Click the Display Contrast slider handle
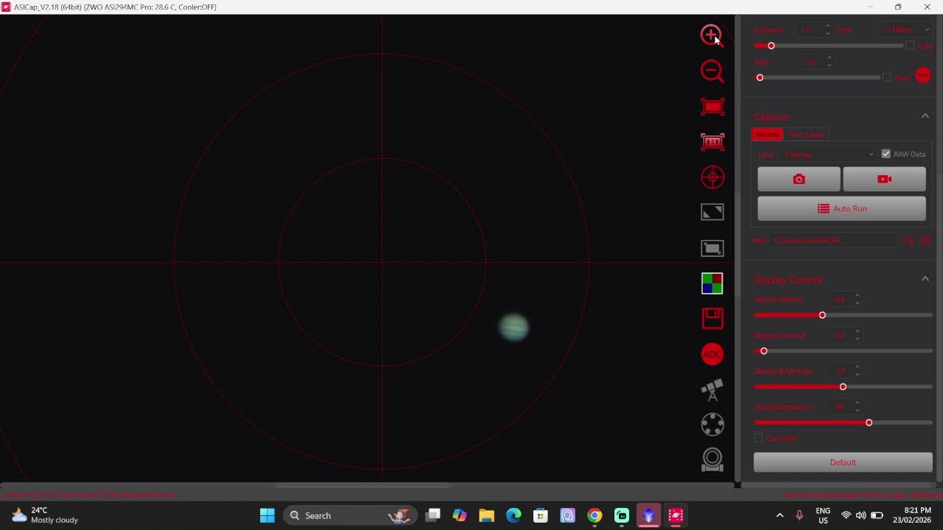The width and height of the screenshot is (943, 530). click(x=764, y=351)
